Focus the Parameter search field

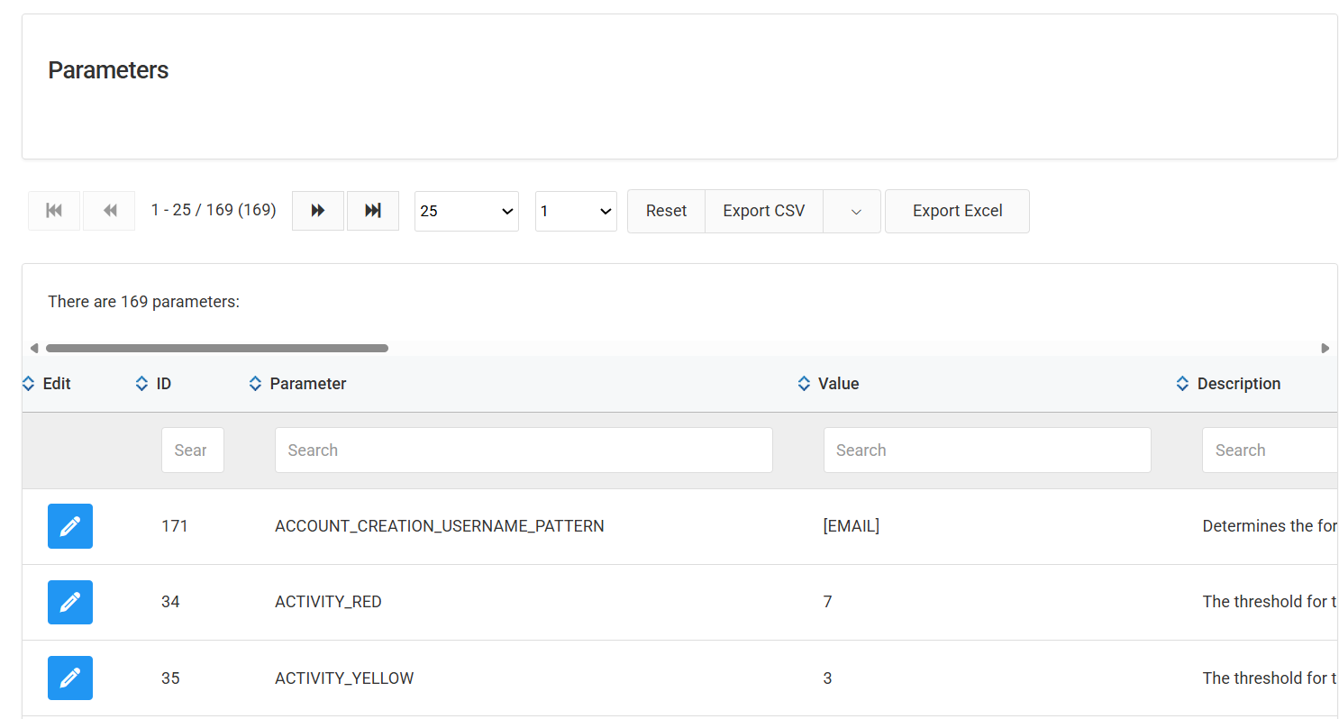[523, 451]
